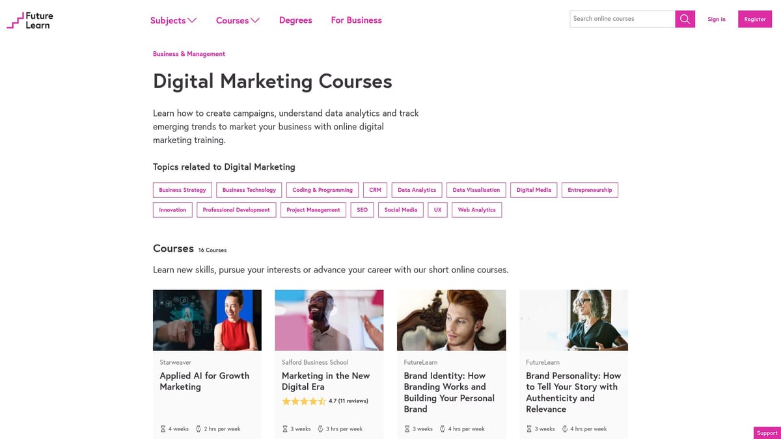Image resolution: width=781 pixels, height=439 pixels.
Task: Expand the Subjects dropdown menu
Action: (x=173, y=20)
